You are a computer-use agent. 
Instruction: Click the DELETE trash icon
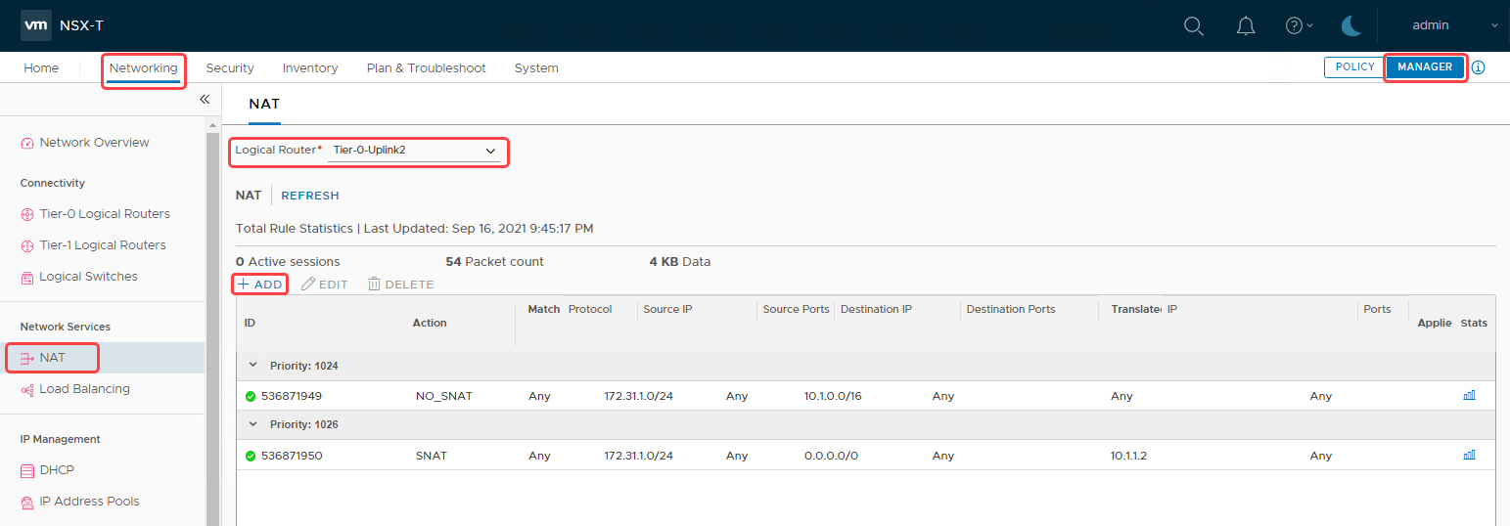(x=374, y=284)
